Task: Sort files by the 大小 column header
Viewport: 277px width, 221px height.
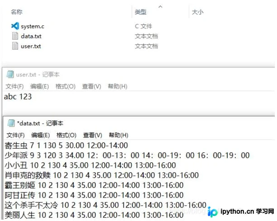Action: click(x=198, y=12)
